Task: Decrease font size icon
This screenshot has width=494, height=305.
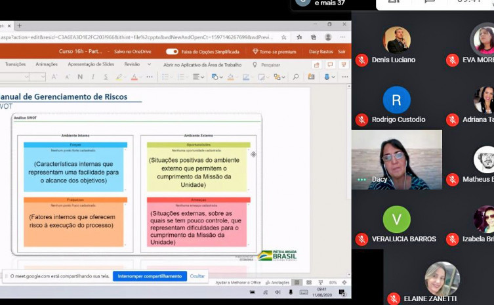Action: click(x=67, y=77)
